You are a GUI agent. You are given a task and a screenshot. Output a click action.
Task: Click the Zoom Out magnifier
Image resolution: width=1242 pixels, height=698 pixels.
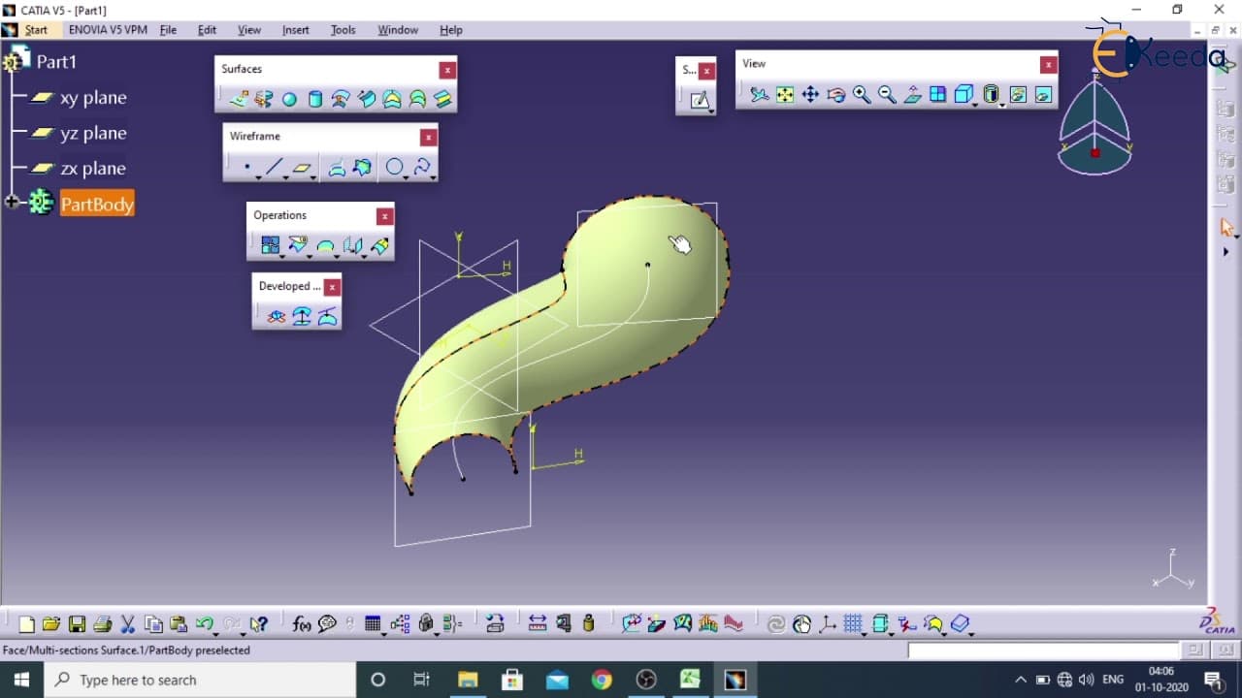(887, 94)
